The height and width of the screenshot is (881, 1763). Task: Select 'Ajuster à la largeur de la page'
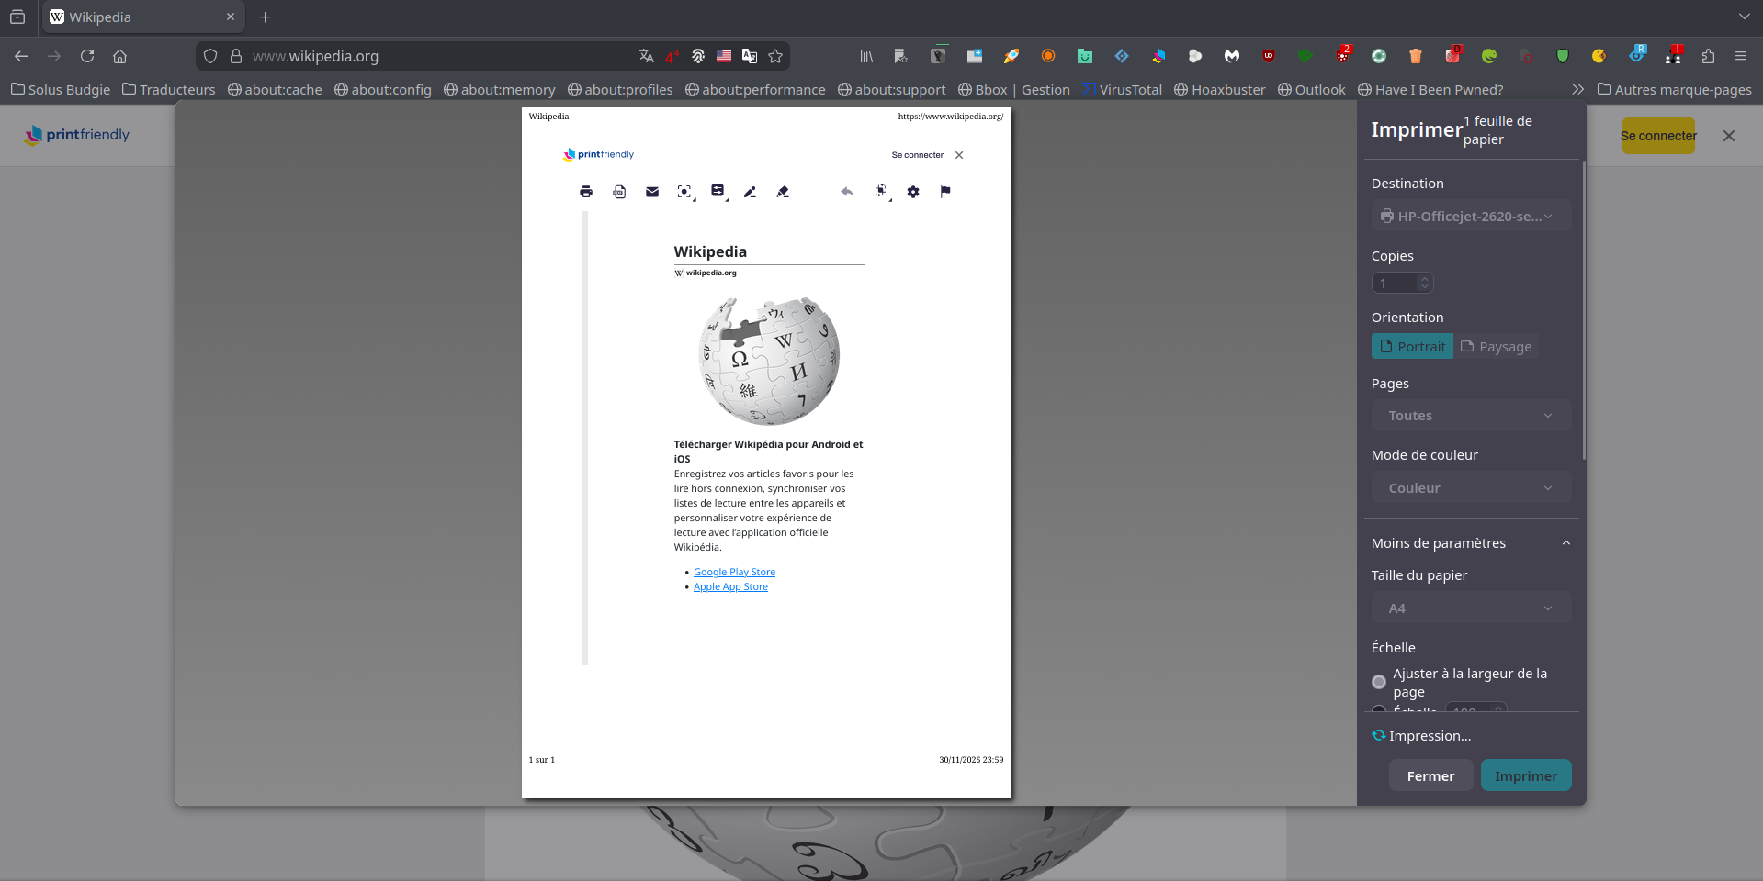tap(1378, 682)
